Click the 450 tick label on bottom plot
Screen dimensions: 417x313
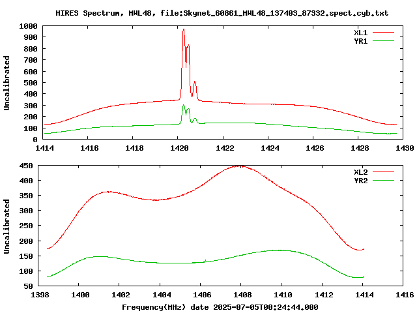pos(26,166)
